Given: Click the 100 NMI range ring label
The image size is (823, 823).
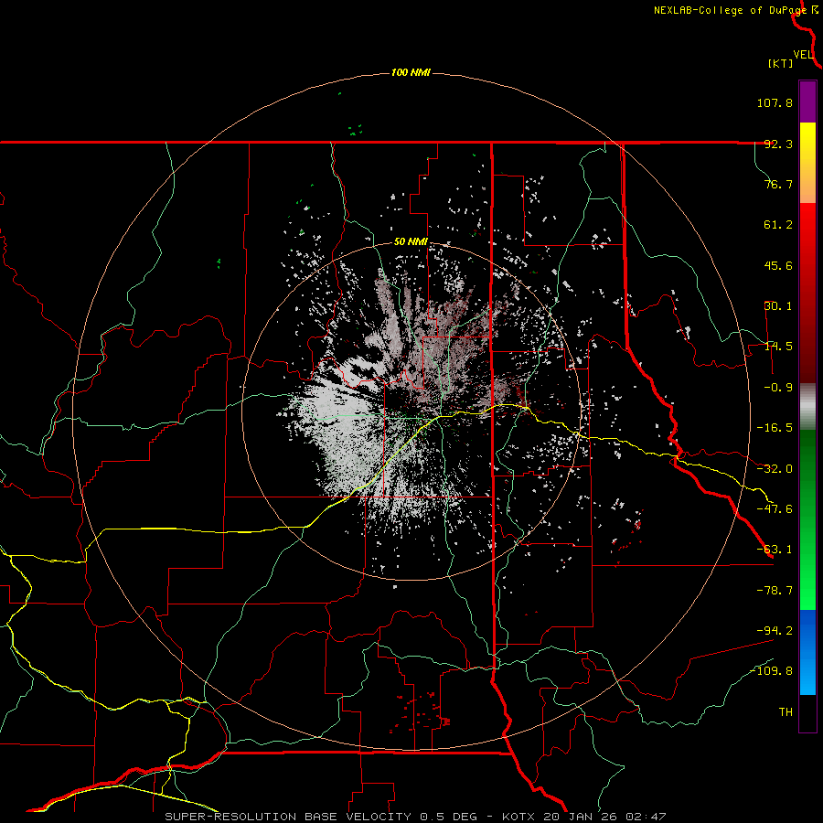Looking at the screenshot, I should coord(411,72).
